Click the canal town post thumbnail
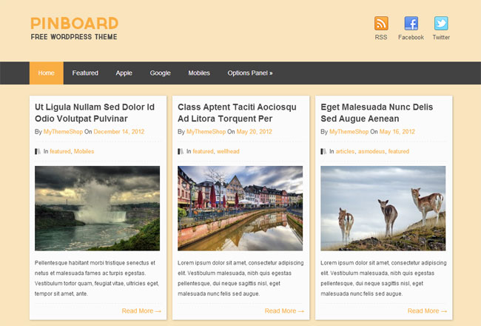 240,208
